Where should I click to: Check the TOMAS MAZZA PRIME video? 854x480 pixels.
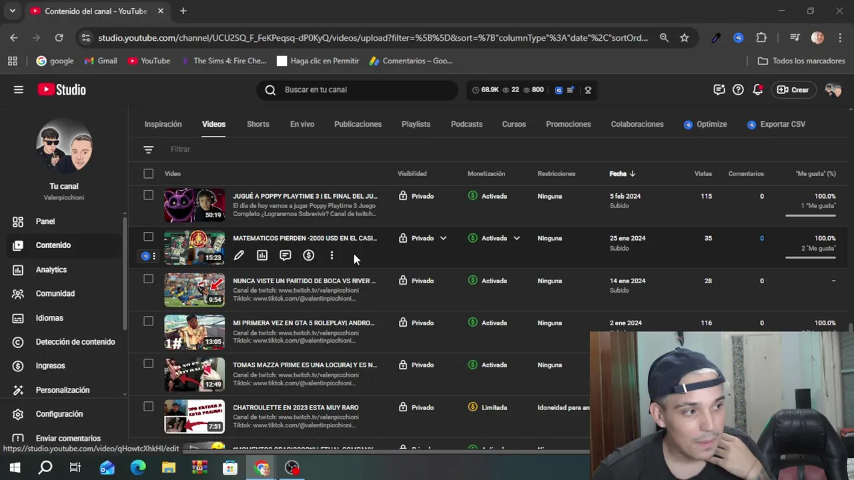[x=148, y=364]
